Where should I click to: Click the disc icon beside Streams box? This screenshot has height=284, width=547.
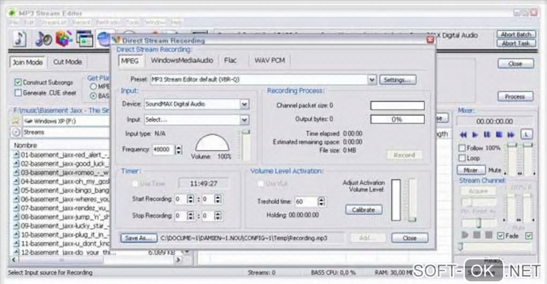pos(16,132)
